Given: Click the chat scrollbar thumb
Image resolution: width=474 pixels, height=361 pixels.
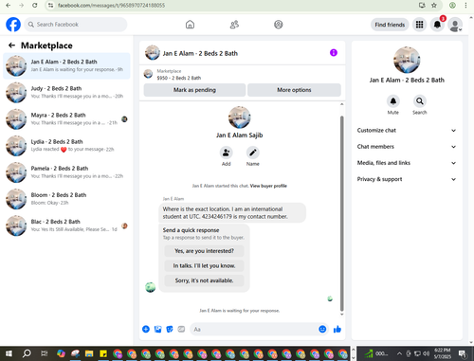Looking at the screenshot, I should point(341,213).
